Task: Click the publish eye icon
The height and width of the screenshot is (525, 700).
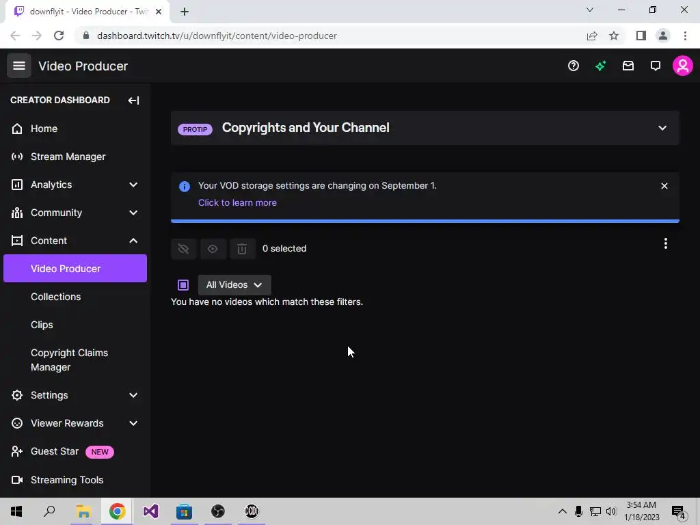Action: (213, 249)
